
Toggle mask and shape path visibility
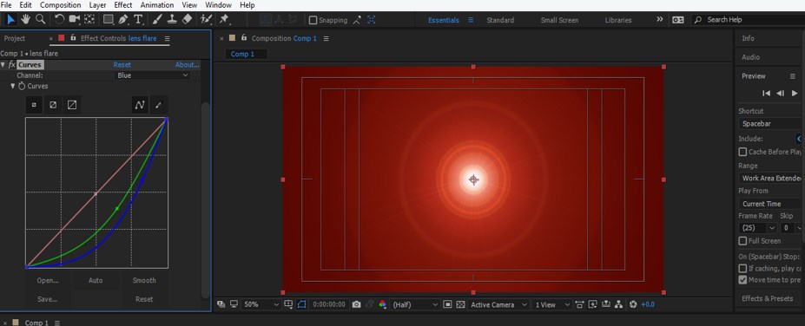click(301, 304)
